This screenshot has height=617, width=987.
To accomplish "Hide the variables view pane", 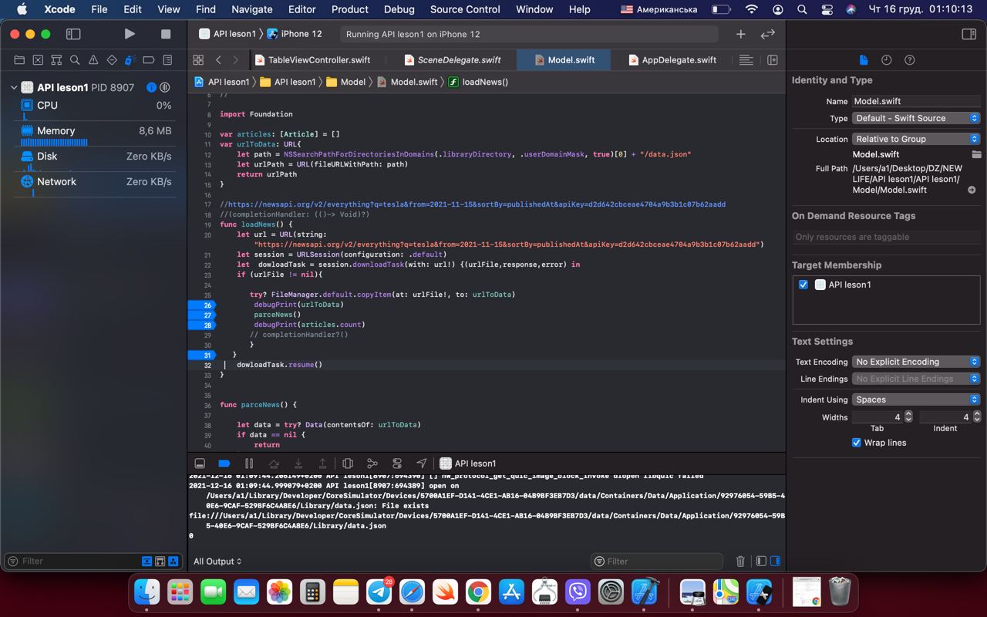I will (761, 561).
